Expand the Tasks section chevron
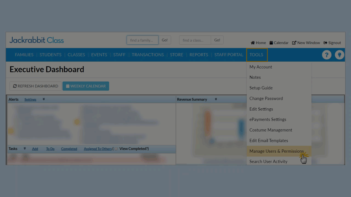The image size is (351, 197). (x=25, y=149)
